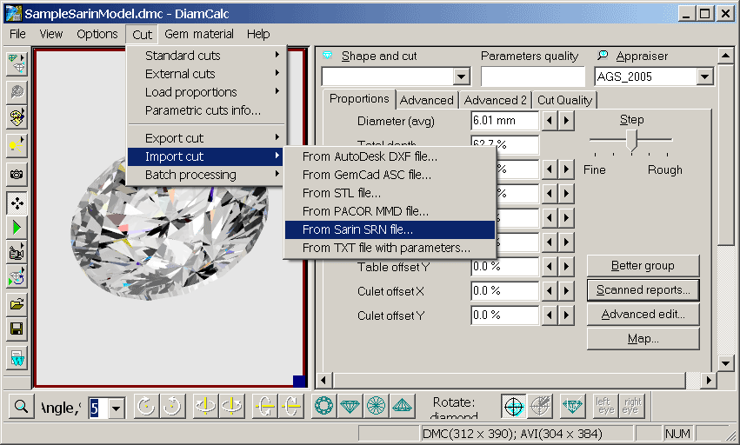Toggle the right eye stereo button

coord(631,407)
